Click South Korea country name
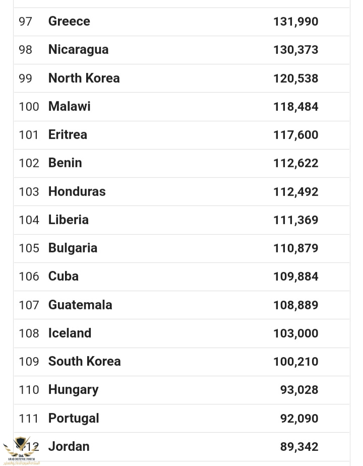The width and height of the screenshot is (363, 466). 85,361
